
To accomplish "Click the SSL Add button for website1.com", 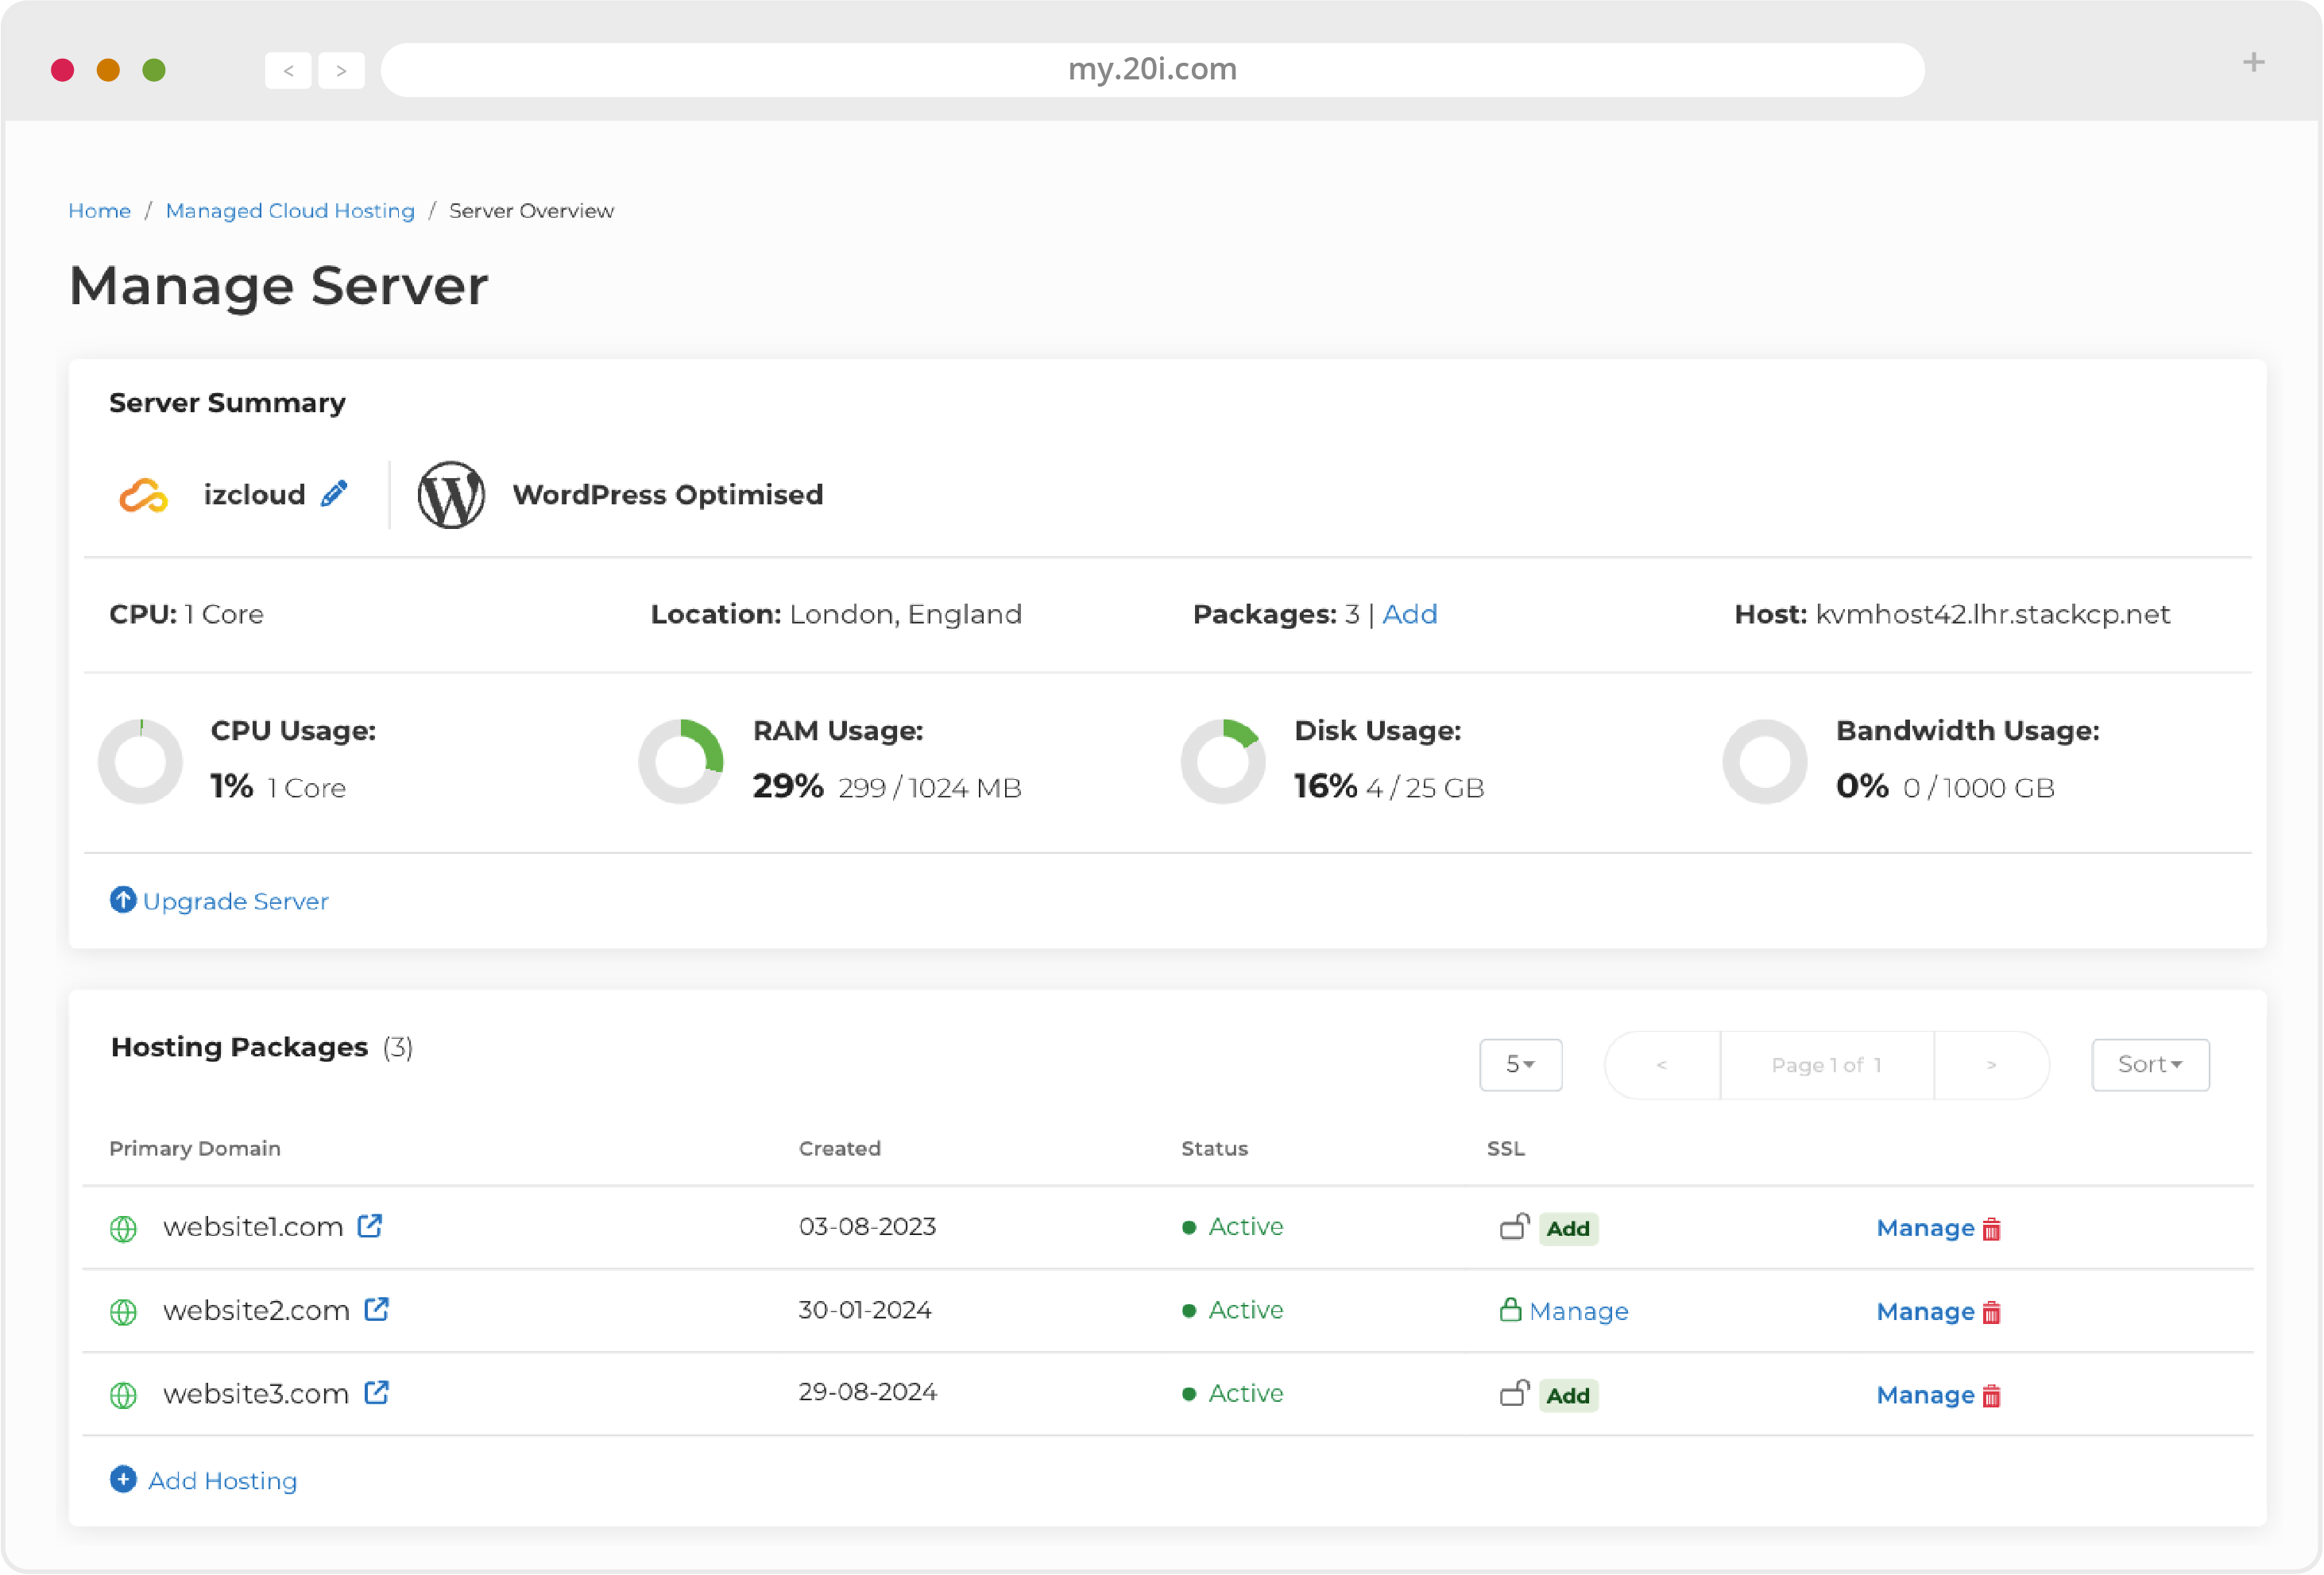I will click(x=1566, y=1227).
